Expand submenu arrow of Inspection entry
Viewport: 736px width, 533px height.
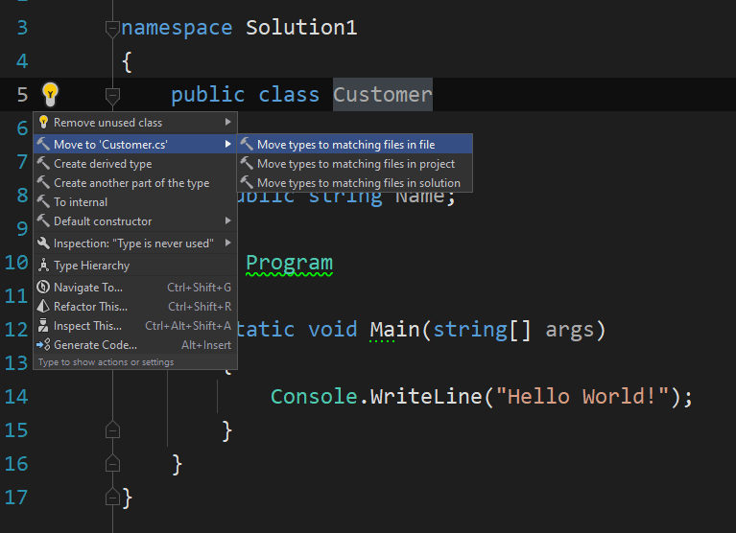(228, 243)
